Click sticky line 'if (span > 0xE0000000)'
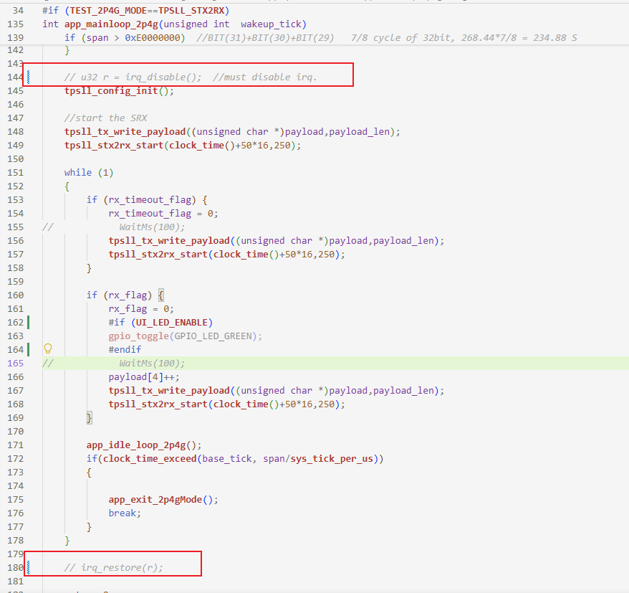The height and width of the screenshot is (593, 629). click(x=125, y=38)
